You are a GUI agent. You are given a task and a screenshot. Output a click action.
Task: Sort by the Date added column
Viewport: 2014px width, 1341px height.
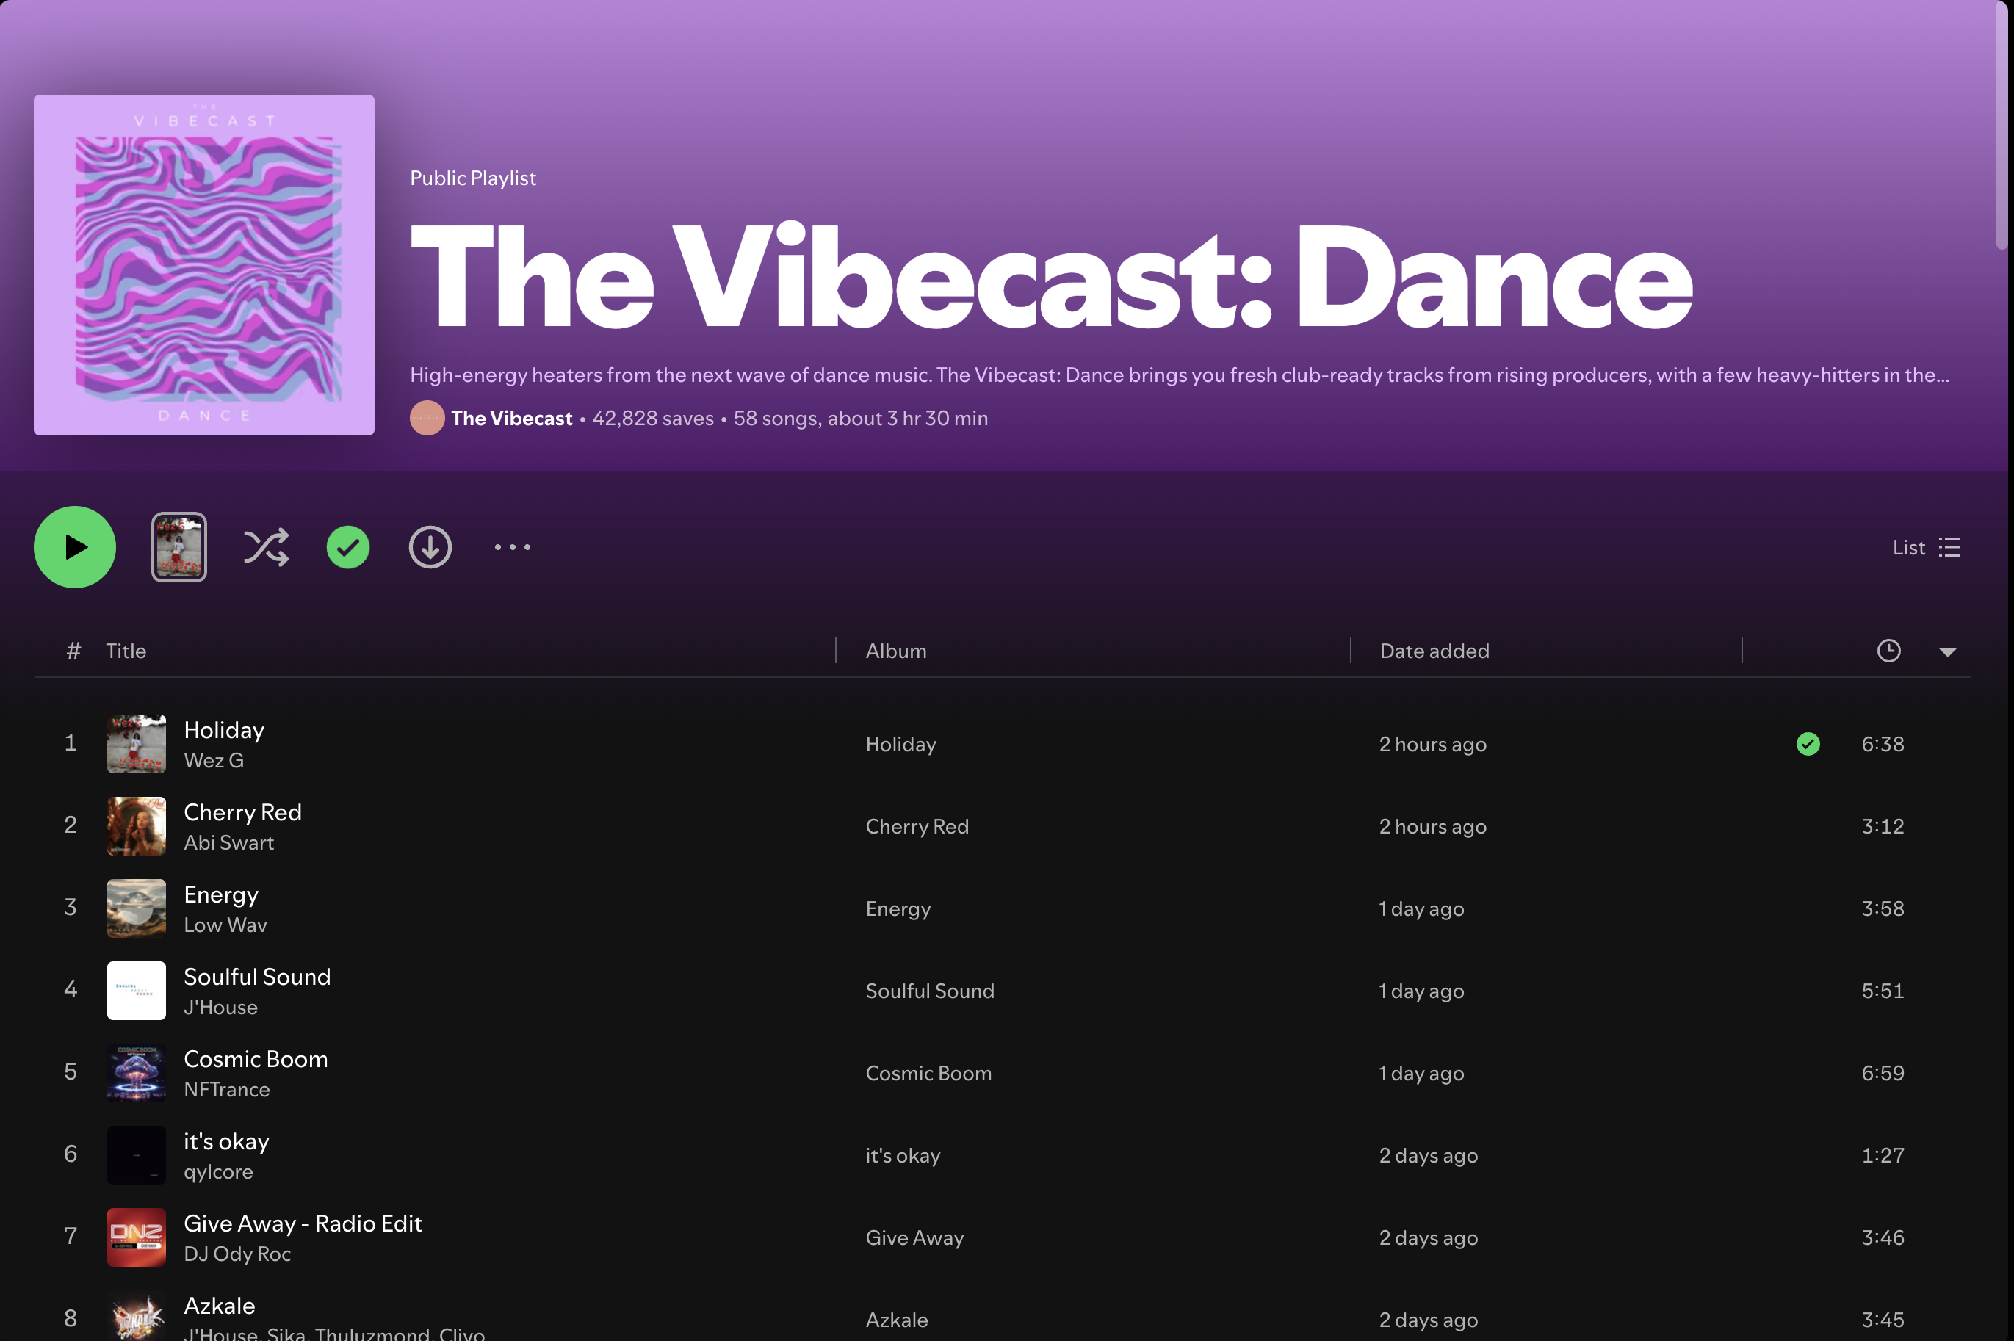pyautogui.click(x=1434, y=651)
